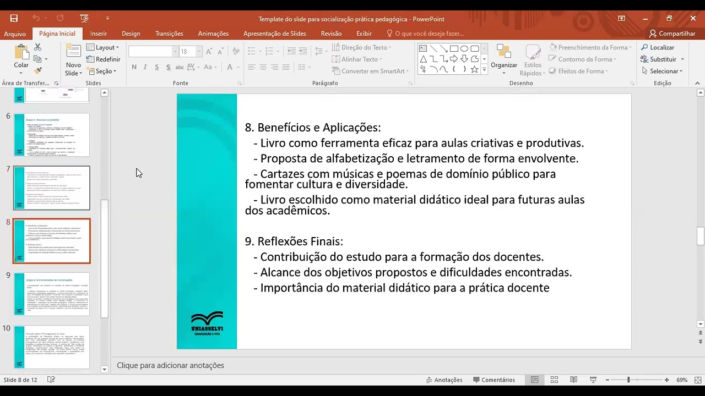Open character spacing AV dropdown

(x=194, y=67)
